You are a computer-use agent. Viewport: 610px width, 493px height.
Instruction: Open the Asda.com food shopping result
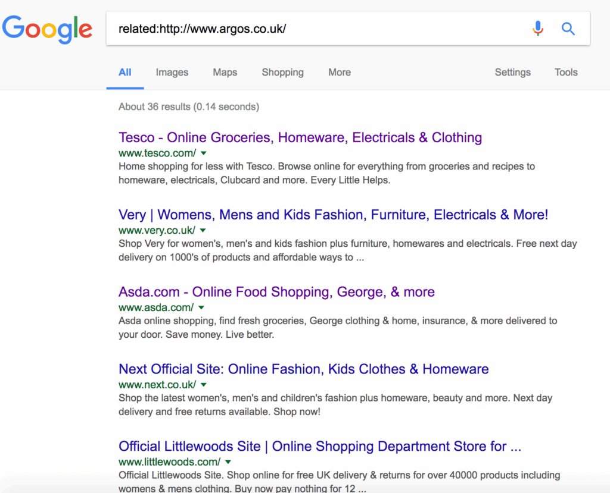tap(275, 292)
